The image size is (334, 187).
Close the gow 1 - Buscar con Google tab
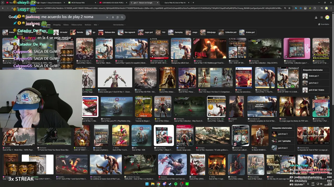(x=157, y=3)
